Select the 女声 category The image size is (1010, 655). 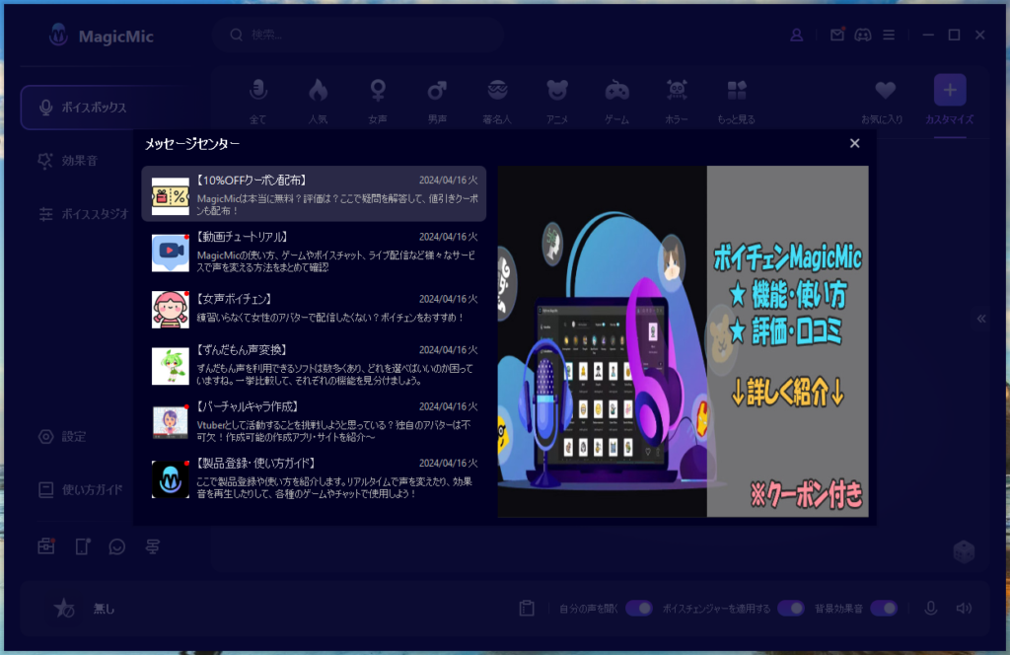tap(378, 102)
